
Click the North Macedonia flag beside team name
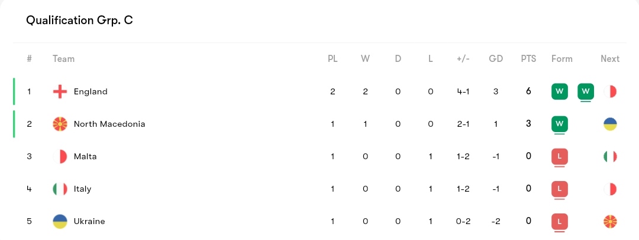tap(60, 124)
